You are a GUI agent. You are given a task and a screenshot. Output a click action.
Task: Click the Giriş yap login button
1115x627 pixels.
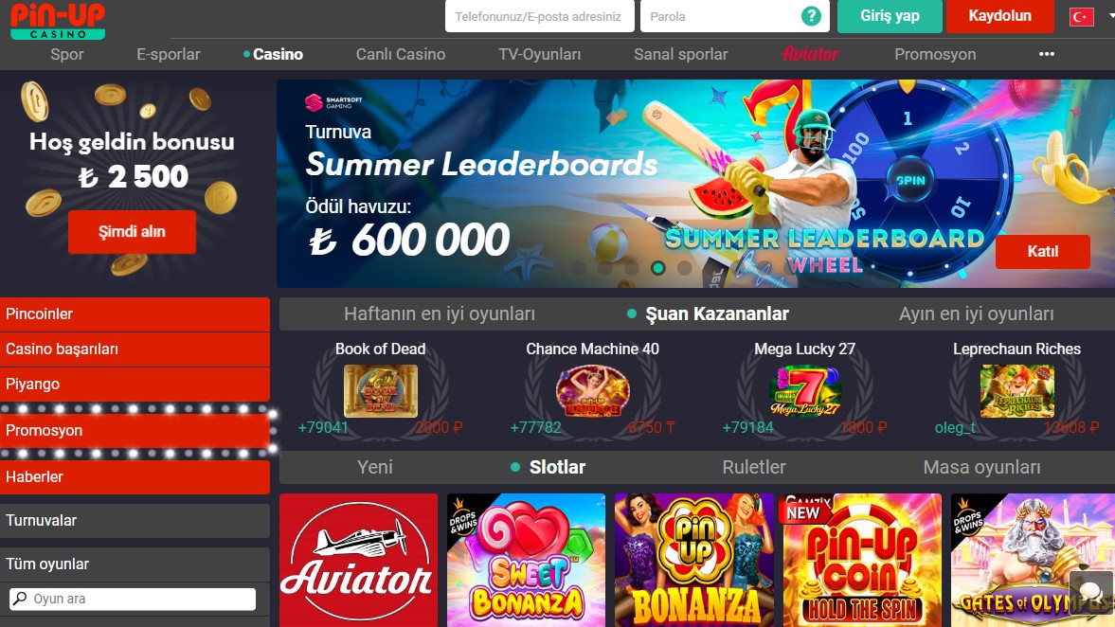(890, 16)
